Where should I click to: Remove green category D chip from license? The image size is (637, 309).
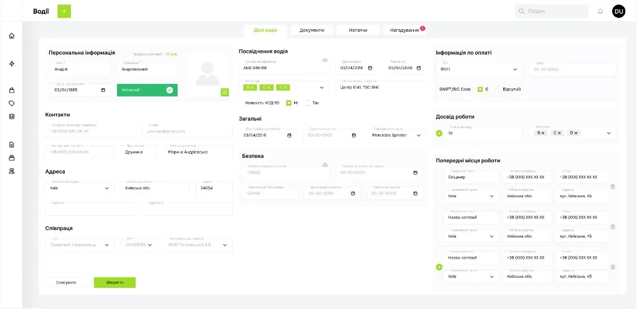click(286, 87)
